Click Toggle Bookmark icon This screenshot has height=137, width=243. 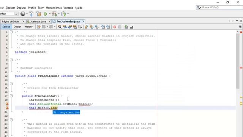97,27
